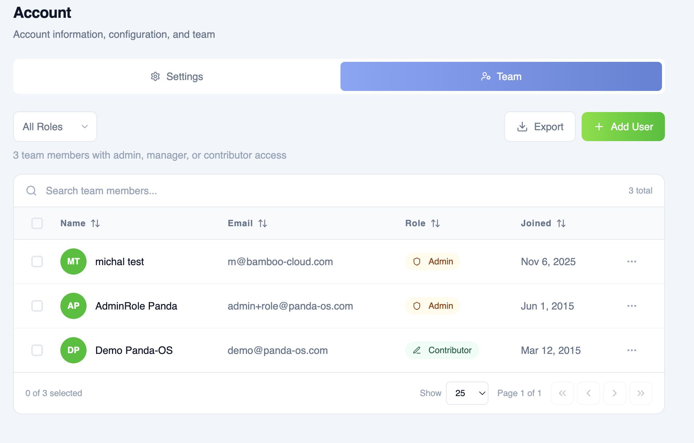Export the team members list
This screenshot has height=443, width=694.
pos(540,127)
